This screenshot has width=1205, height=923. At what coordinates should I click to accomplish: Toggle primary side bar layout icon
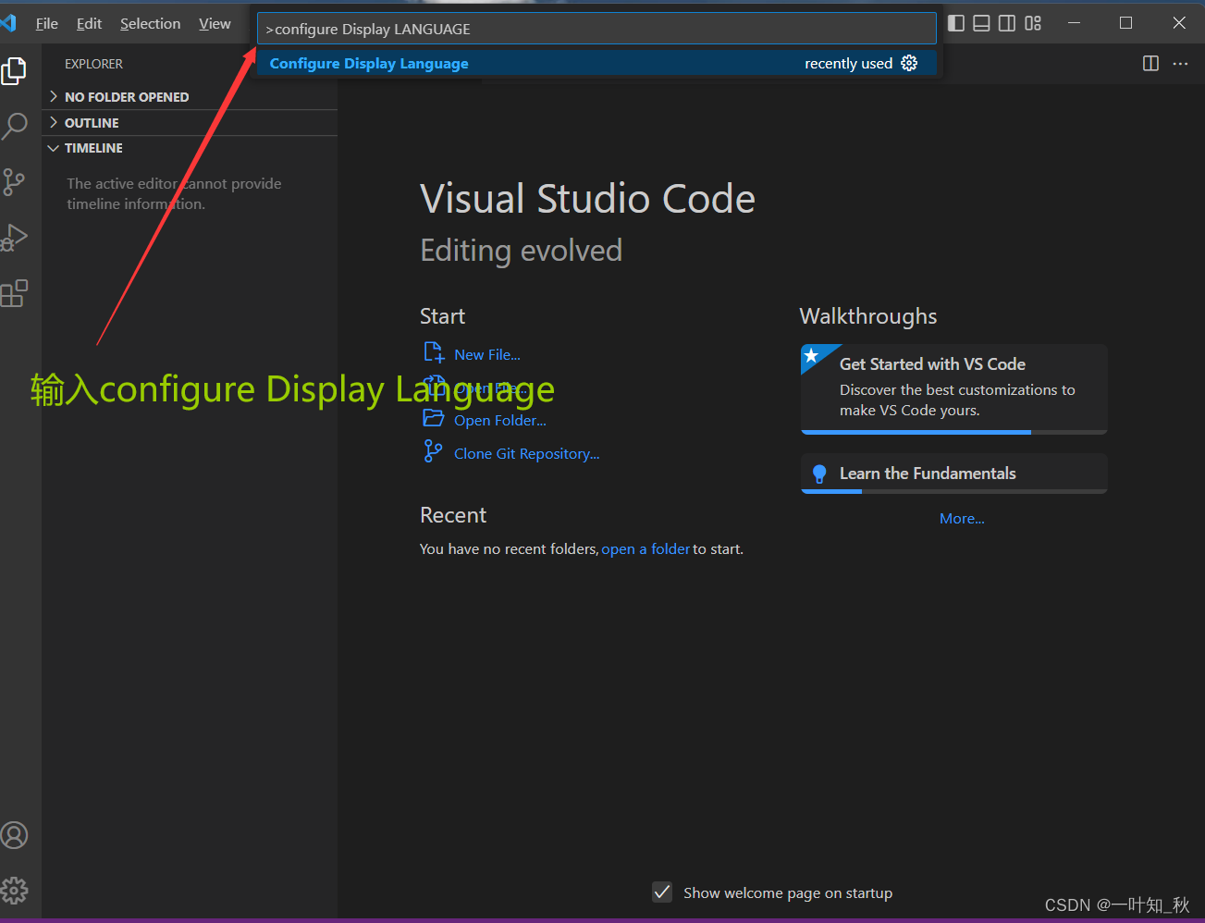click(956, 23)
